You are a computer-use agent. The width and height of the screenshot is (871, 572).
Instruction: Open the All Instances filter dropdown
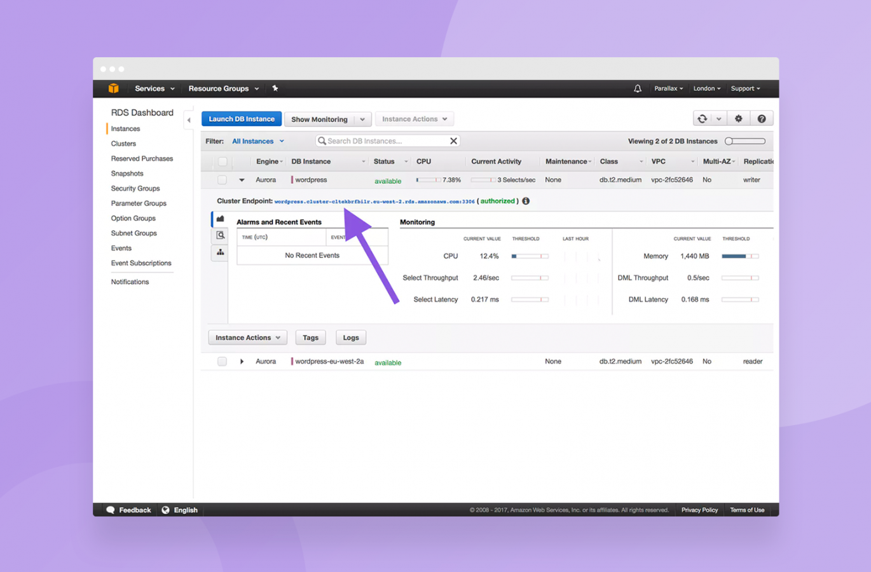pyautogui.click(x=258, y=141)
